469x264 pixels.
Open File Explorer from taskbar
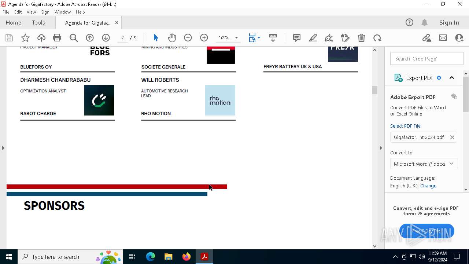pyautogui.click(x=168, y=257)
